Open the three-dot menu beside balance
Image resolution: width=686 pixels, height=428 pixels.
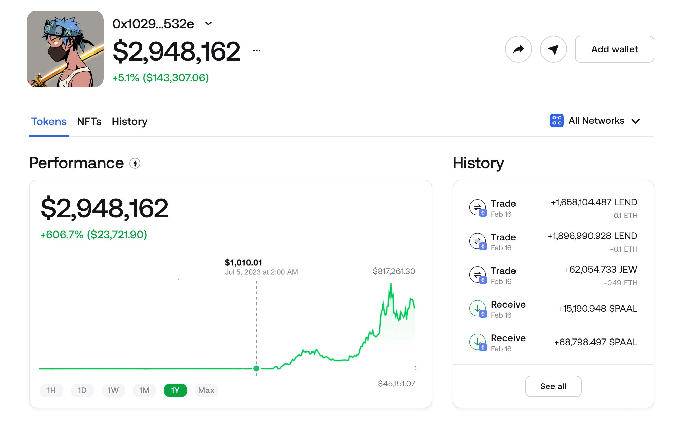click(x=257, y=51)
